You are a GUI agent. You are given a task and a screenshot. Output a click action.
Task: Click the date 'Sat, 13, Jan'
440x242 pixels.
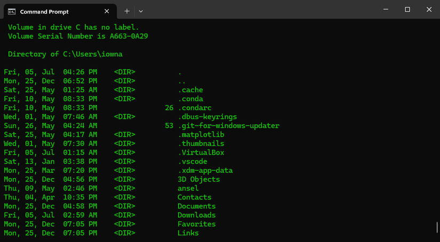click(x=29, y=162)
